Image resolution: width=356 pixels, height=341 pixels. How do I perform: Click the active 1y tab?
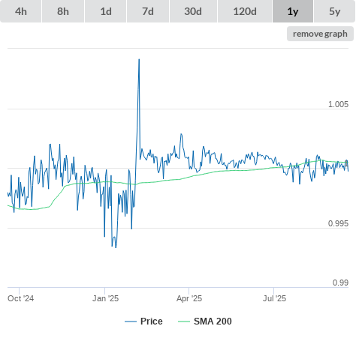pyautogui.click(x=293, y=11)
